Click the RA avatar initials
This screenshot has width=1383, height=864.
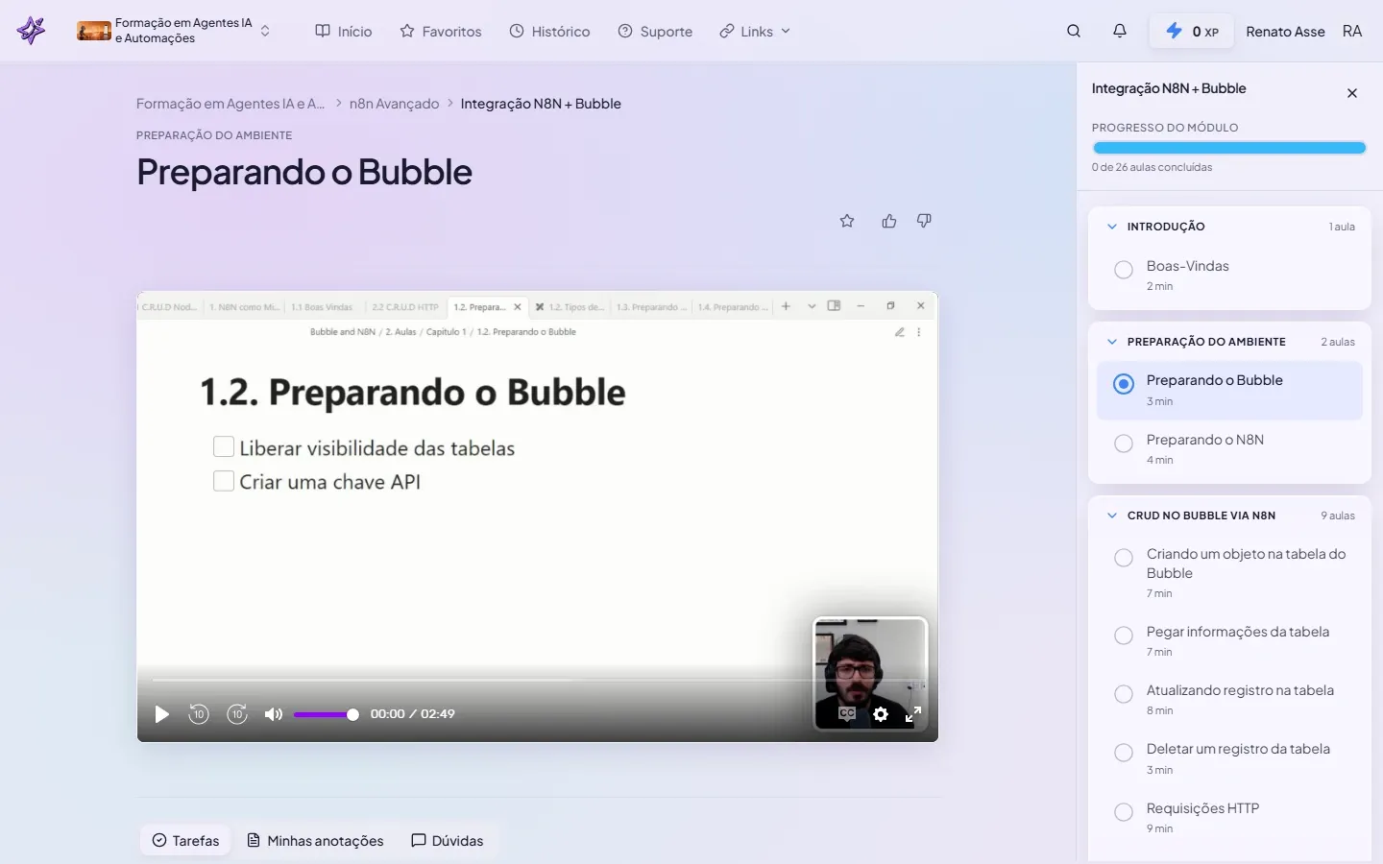(x=1352, y=31)
